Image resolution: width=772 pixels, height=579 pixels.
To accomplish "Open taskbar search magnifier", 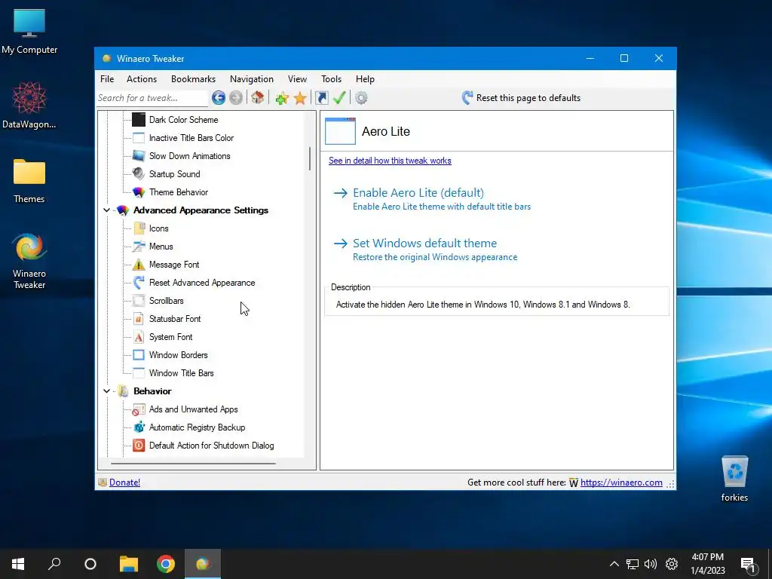I will pyautogui.click(x=54, y=564).
